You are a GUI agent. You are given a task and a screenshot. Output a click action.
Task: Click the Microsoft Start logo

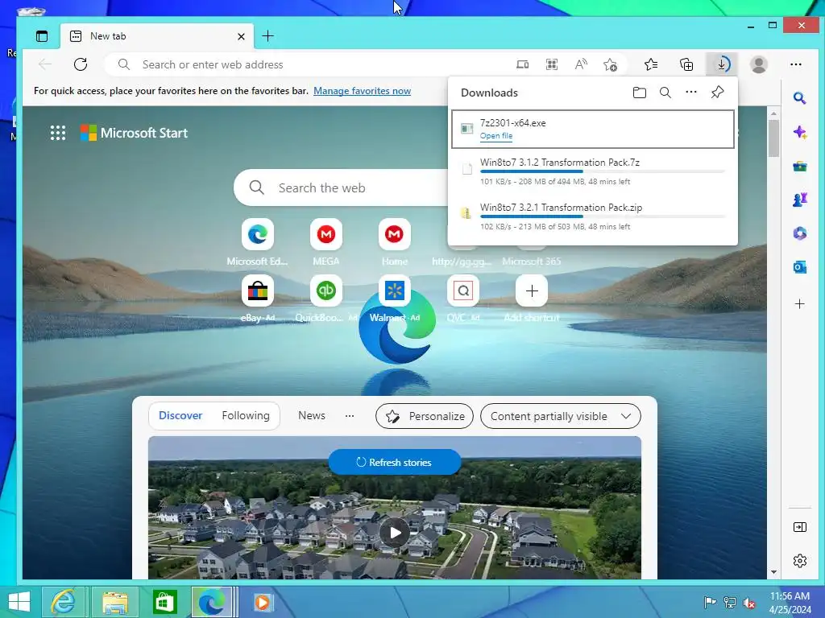pos(134,133)
